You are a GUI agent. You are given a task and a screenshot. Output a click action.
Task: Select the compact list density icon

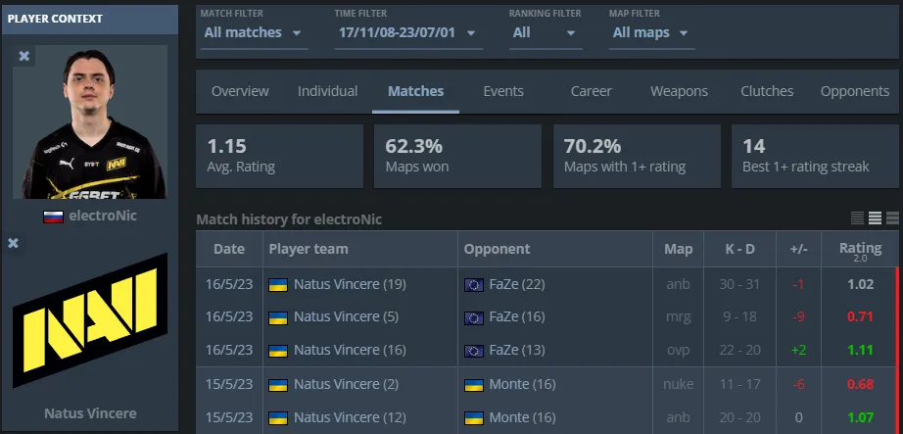(858, 217)
